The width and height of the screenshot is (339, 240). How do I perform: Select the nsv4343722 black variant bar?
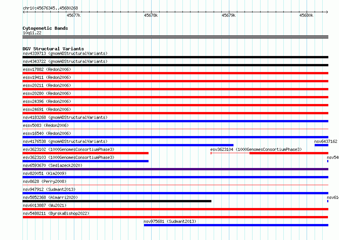click(175, 65)
